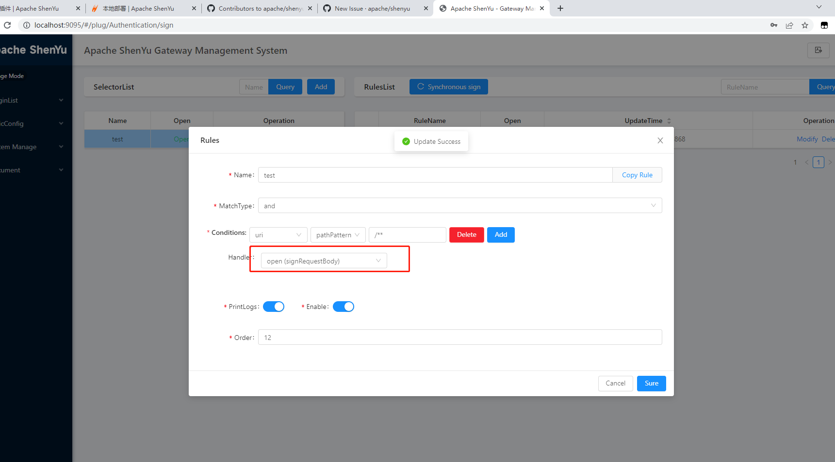Viewport: 835px width, 462px height.
Task: Open the uri condition type dropdown
Action: [278, 235]
